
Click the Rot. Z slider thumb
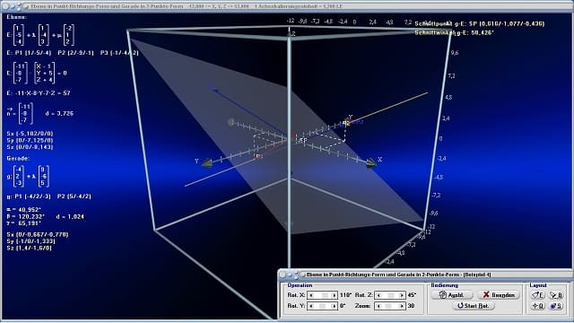click(x=391, y=295)
